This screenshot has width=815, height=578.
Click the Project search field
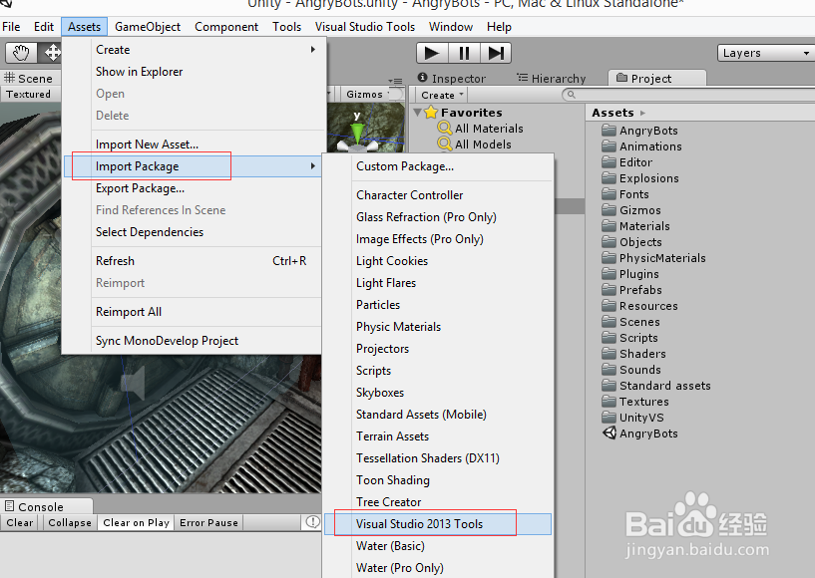click(x=688, y=95)
